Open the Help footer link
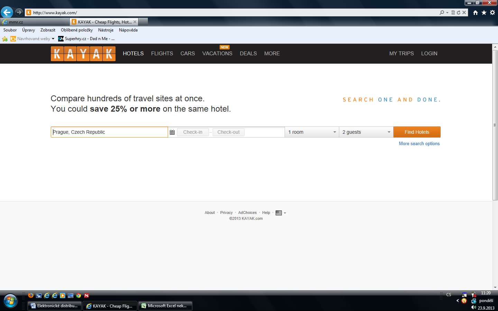The height and width of the screenshot is (311, 498). click(266, 213)
